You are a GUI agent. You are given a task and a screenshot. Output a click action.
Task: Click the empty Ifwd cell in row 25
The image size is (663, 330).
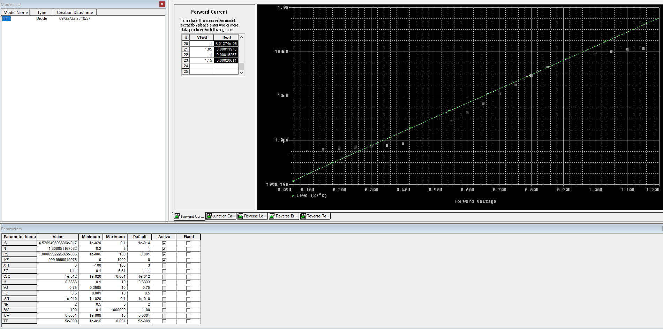coord(226,71)
